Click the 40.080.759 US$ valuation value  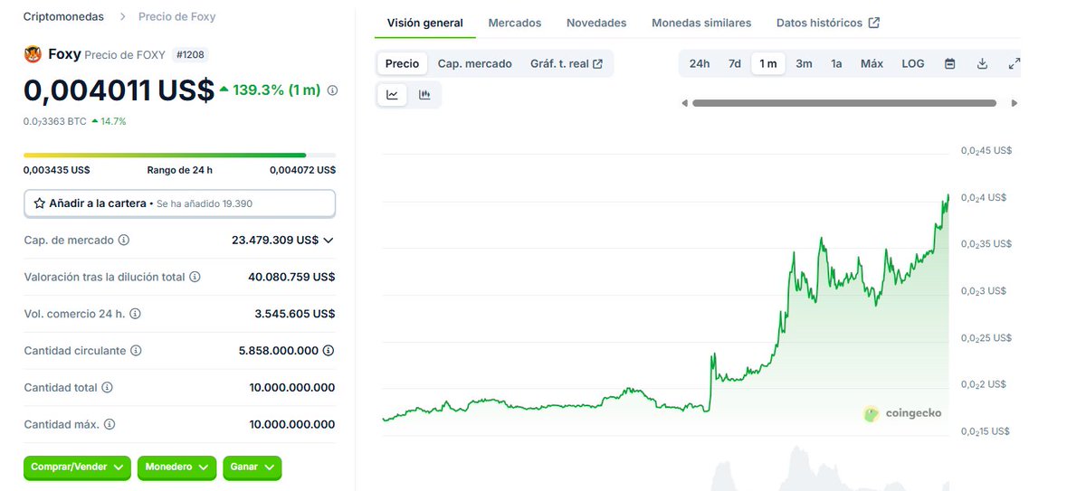click(x=291, y=277)
